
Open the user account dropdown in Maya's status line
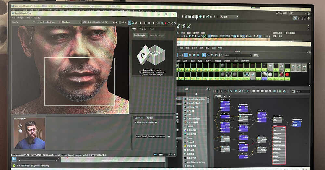pos(229,17)
